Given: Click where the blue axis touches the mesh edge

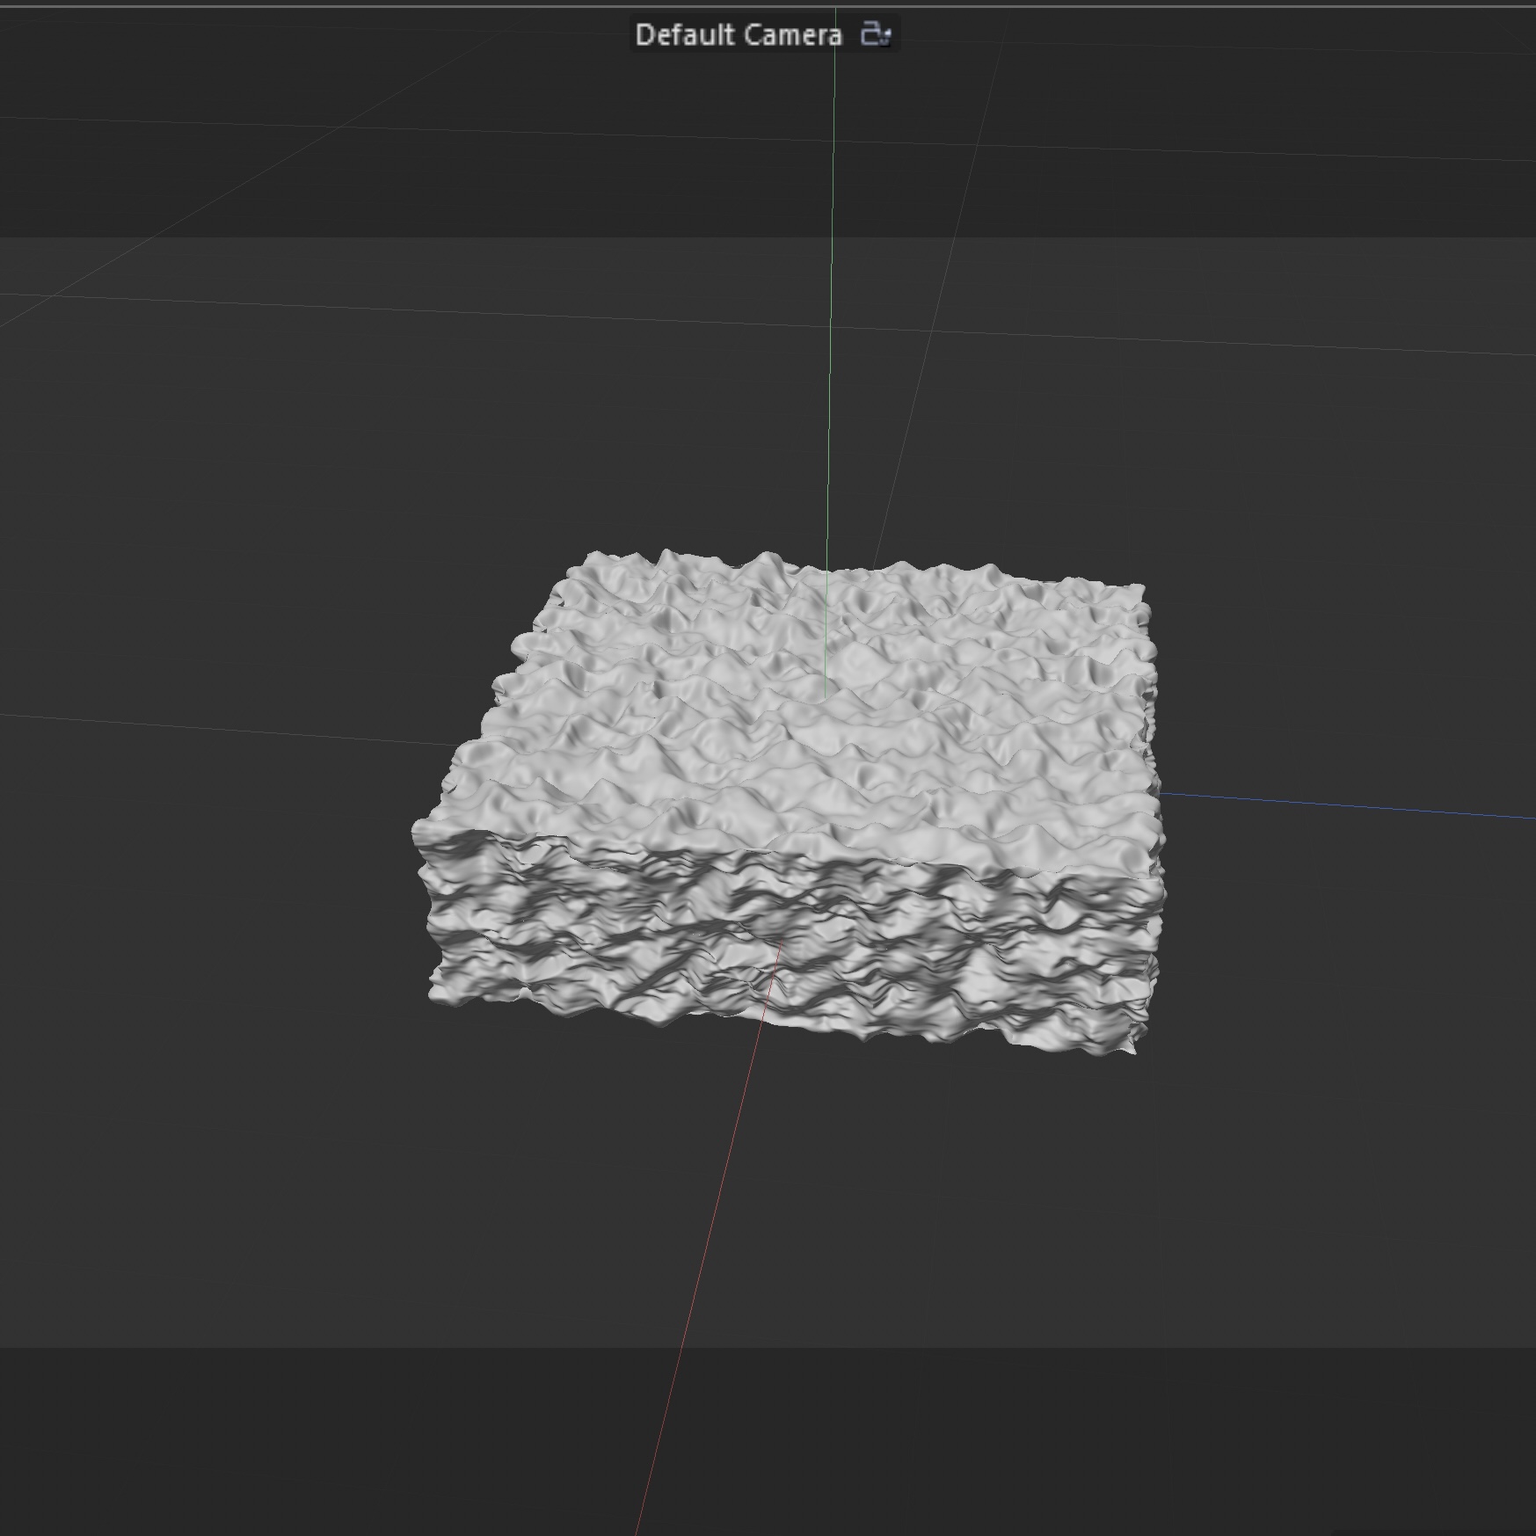Looking at the screenshot, I should point(1161,794).
